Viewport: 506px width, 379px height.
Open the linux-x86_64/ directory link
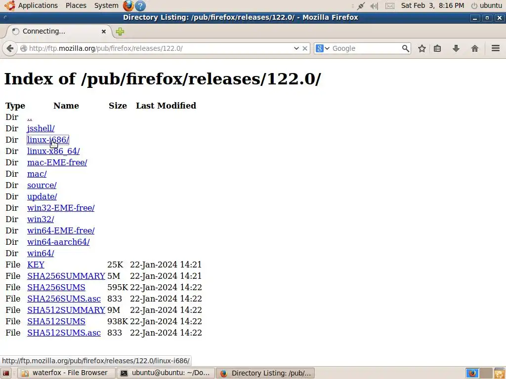click(53, 151)
